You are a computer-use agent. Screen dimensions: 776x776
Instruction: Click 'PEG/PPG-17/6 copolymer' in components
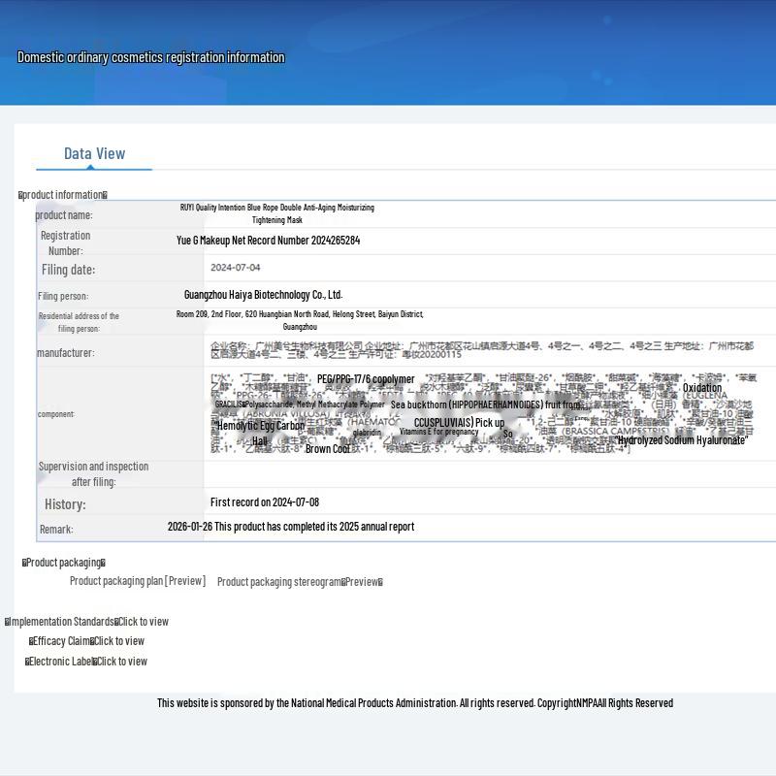pos(366,379)
